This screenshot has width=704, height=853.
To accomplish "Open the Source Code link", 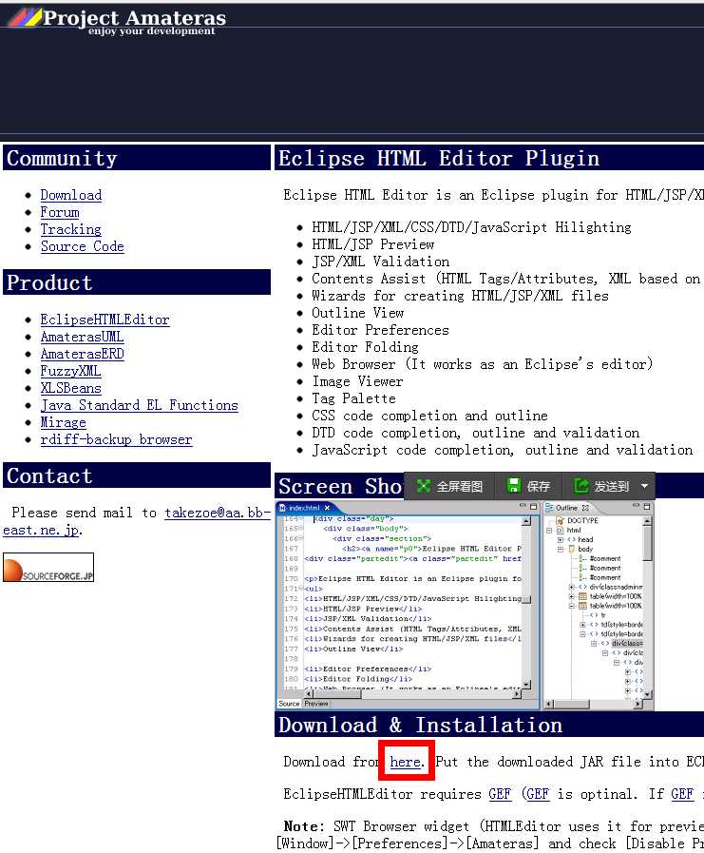I will point(82,246).
